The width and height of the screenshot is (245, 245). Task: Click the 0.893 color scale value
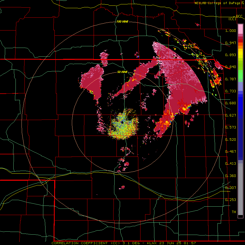click(231, 55)
